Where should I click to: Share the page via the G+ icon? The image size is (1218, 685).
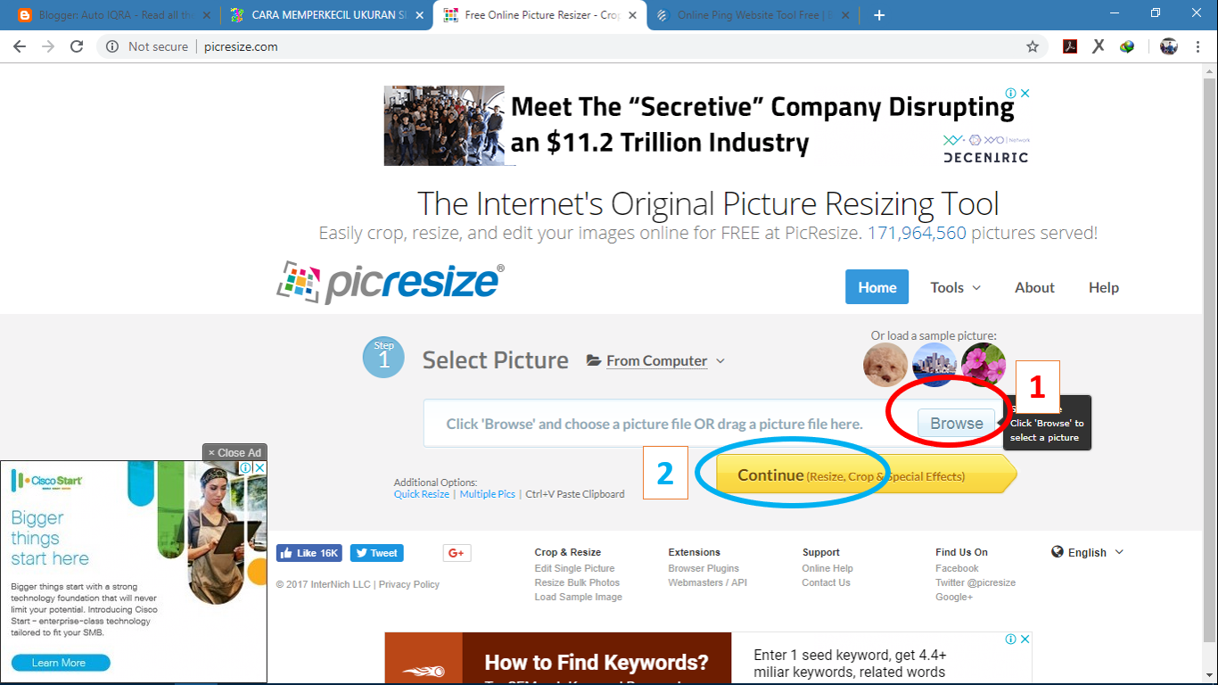pyautogui.click(x=457, y=552)
